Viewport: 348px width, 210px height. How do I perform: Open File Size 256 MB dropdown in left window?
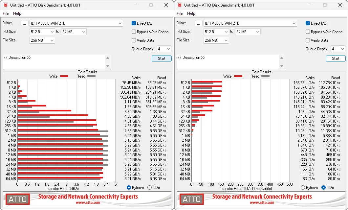(x=42, y=40)
